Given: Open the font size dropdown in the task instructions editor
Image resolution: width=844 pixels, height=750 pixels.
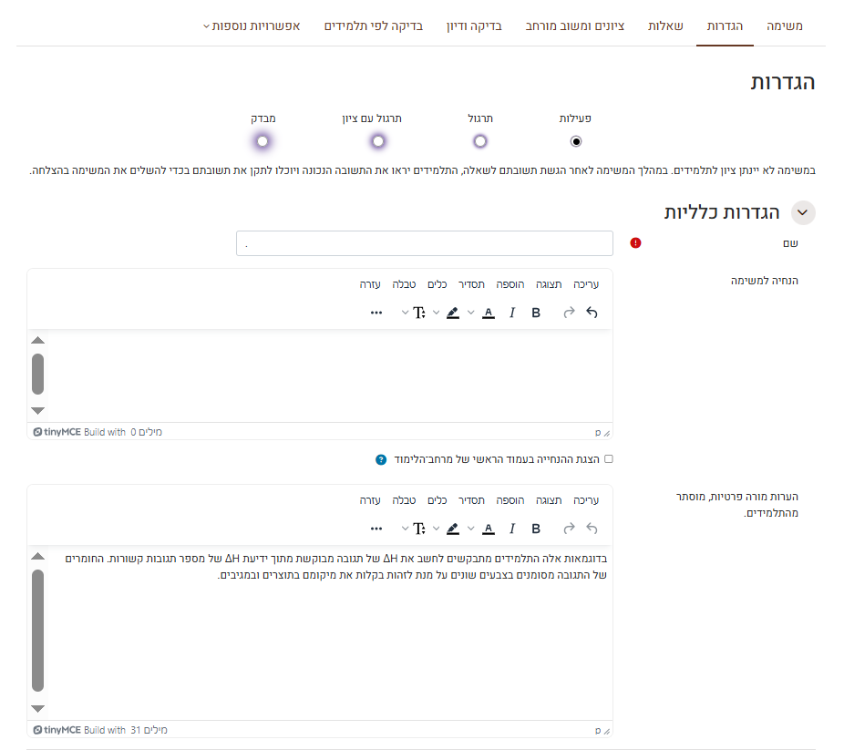Looking at the screenshot, I should [x=414, y=313].
